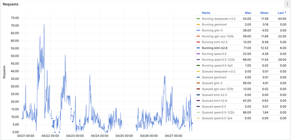Screen dimensions: 291x140
Task: Click Running glm-5 color swatch
Action: [x=199, y=30]
